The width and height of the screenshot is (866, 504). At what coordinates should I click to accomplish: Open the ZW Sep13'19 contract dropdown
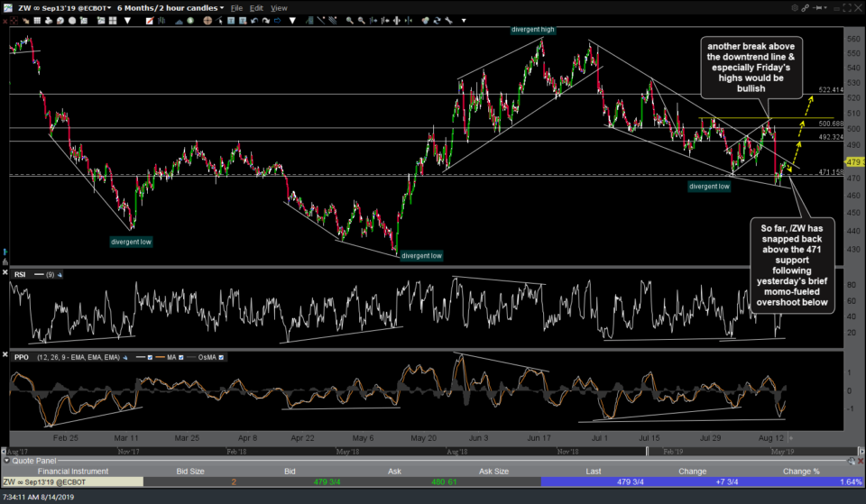pos(63,7)
